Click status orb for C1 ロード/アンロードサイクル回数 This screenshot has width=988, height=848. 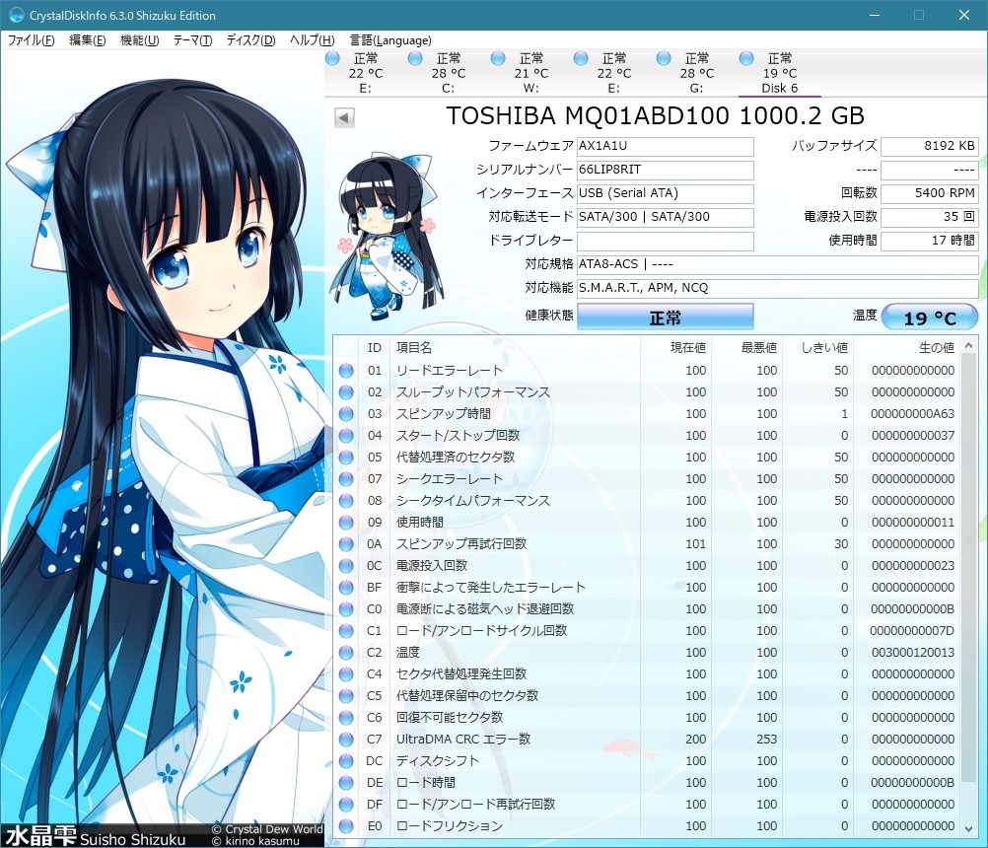(x=346, y=631)
